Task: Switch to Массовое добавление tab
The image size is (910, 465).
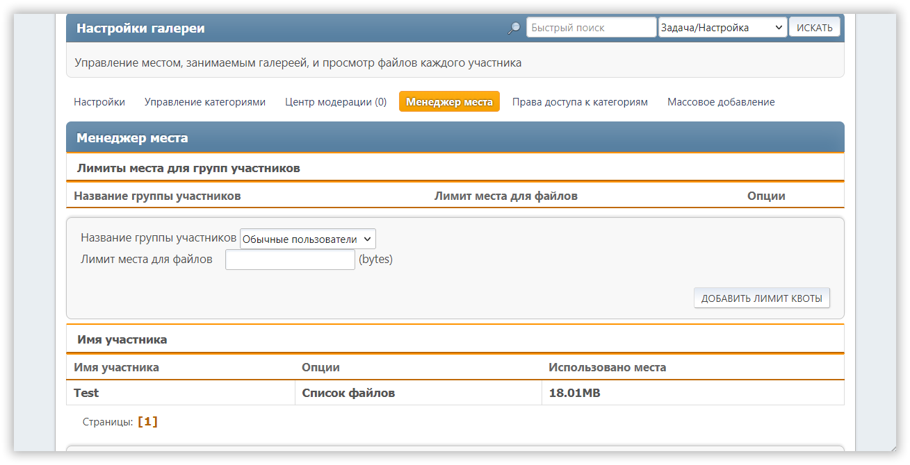Action: coord(721,102)
